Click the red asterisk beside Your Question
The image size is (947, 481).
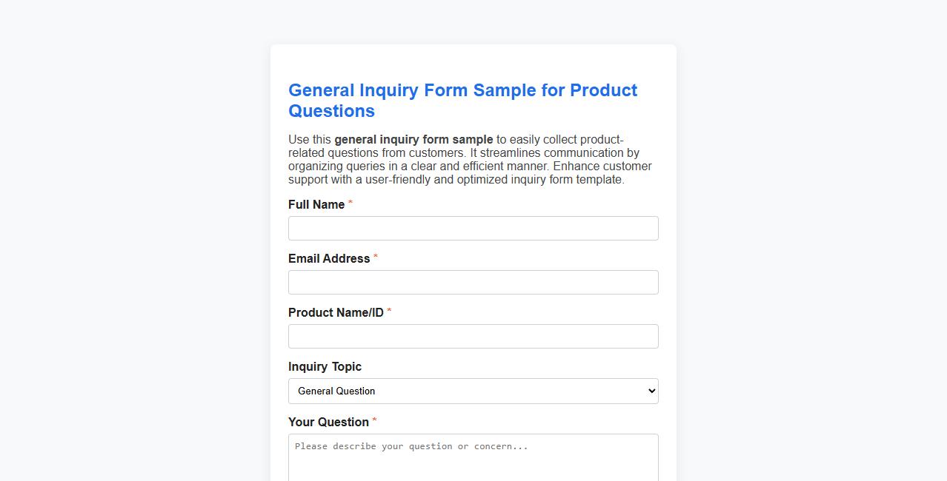click(x=373, y=420)
